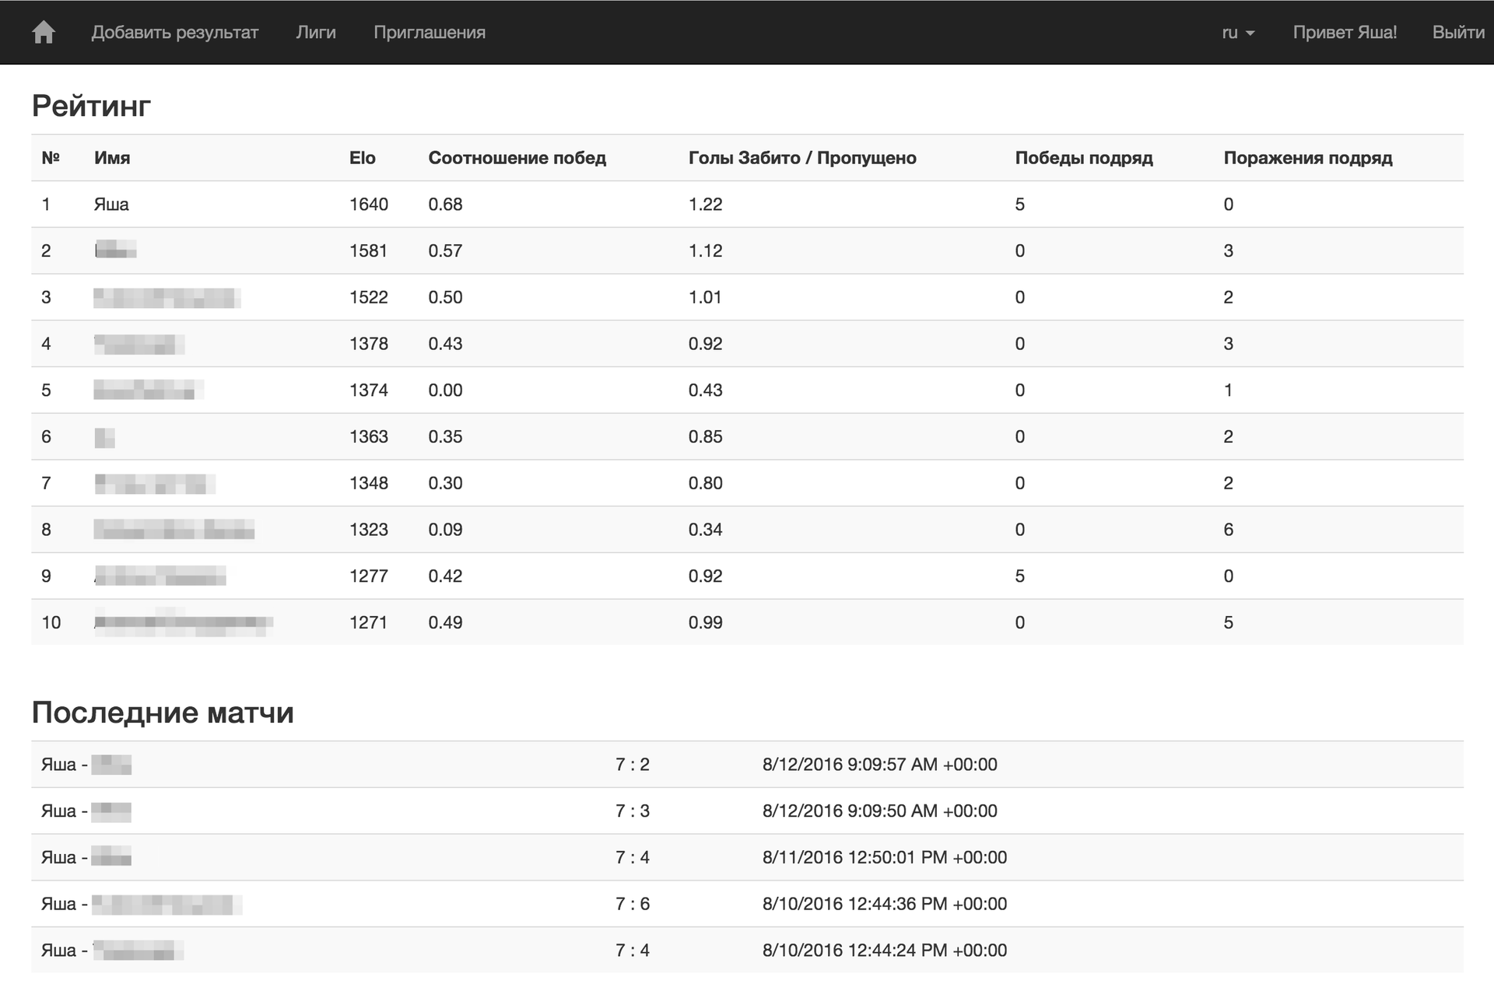Select the Elo value 1581

coord(369,251)
